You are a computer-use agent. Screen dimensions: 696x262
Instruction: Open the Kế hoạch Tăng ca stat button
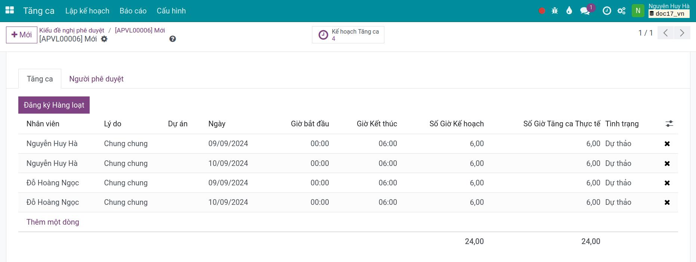(x=348, y=35)
